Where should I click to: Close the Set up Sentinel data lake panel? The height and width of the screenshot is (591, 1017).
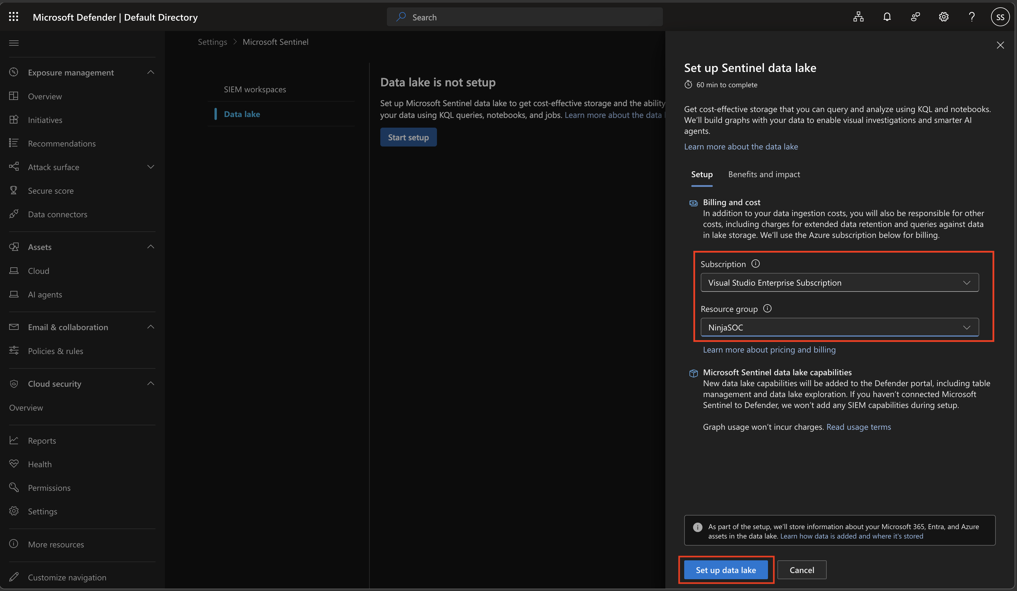coord(1000,45)
